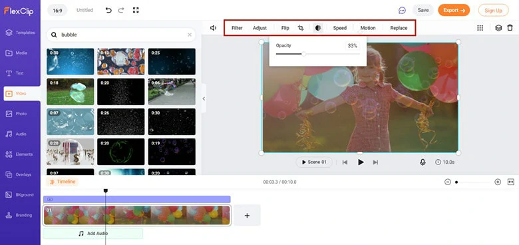This screenshot has height=245, width=519.
Task: Select the 01 scene clip in timeline
Action: [x=136, y=215]
